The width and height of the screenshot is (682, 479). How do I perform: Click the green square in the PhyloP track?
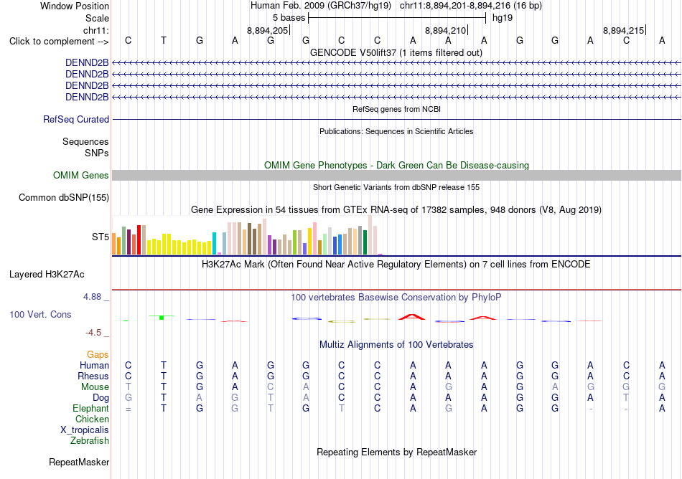(x=162, y=318)
